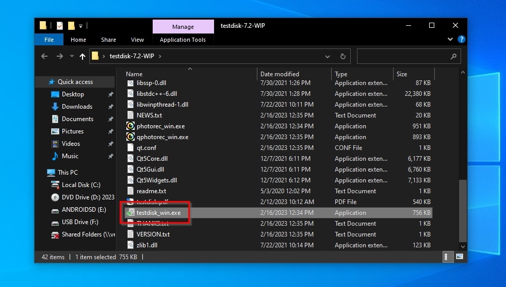The image size is (506, 287).
Task: Sort by the Type column header
Action: (x=362, y=74)
